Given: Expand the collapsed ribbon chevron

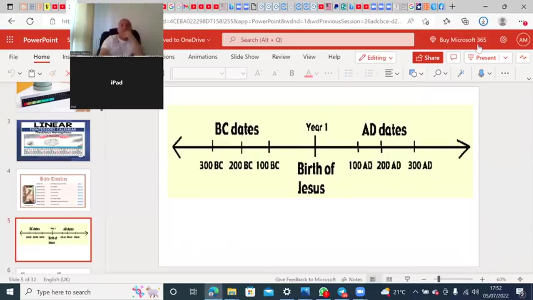Looking at the screenshot, I should 529,78.
